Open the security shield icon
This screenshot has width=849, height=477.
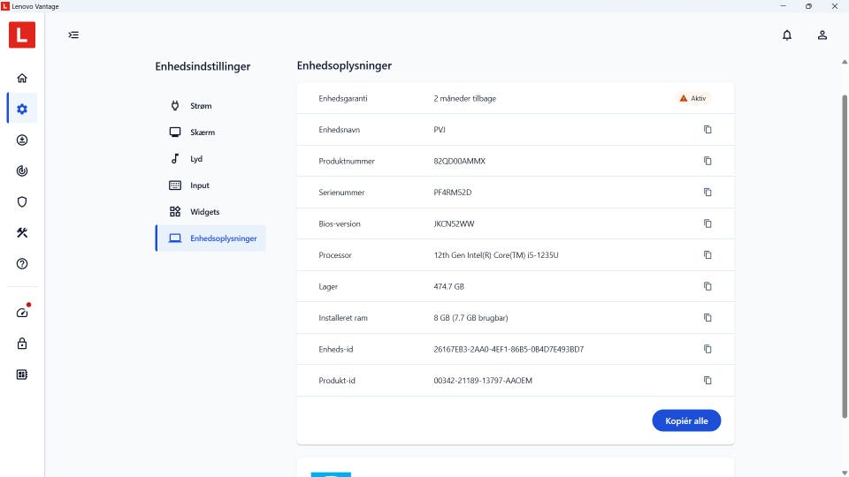click(x=21, y=201)
